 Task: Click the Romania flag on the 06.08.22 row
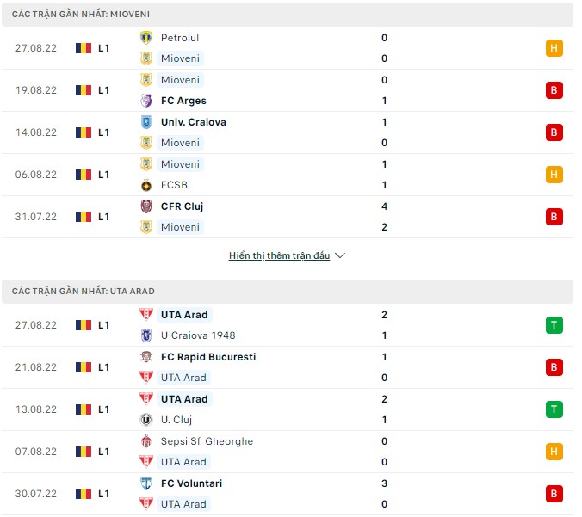(x=84, y=175)
